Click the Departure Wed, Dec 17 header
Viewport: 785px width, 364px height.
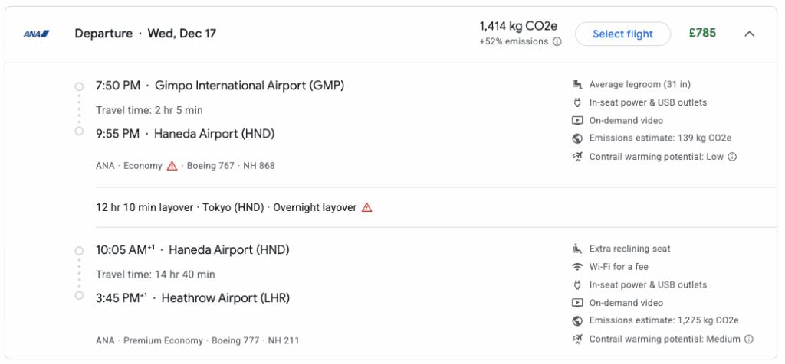click(145, 34)
